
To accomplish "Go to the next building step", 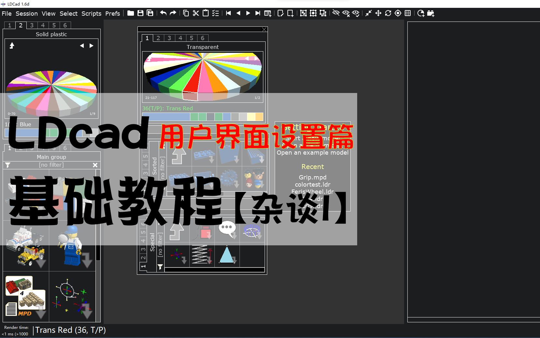I will [248, 13].
